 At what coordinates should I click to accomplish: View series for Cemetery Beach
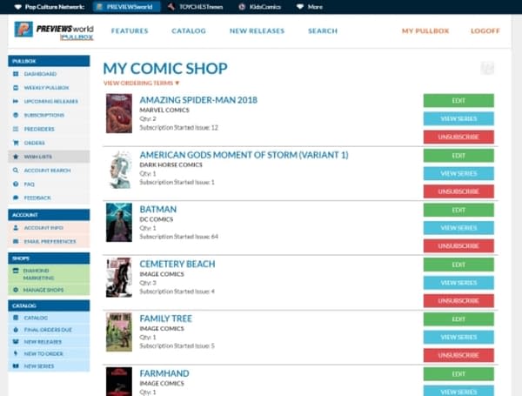pyautogui.click(x=458, y=283)
